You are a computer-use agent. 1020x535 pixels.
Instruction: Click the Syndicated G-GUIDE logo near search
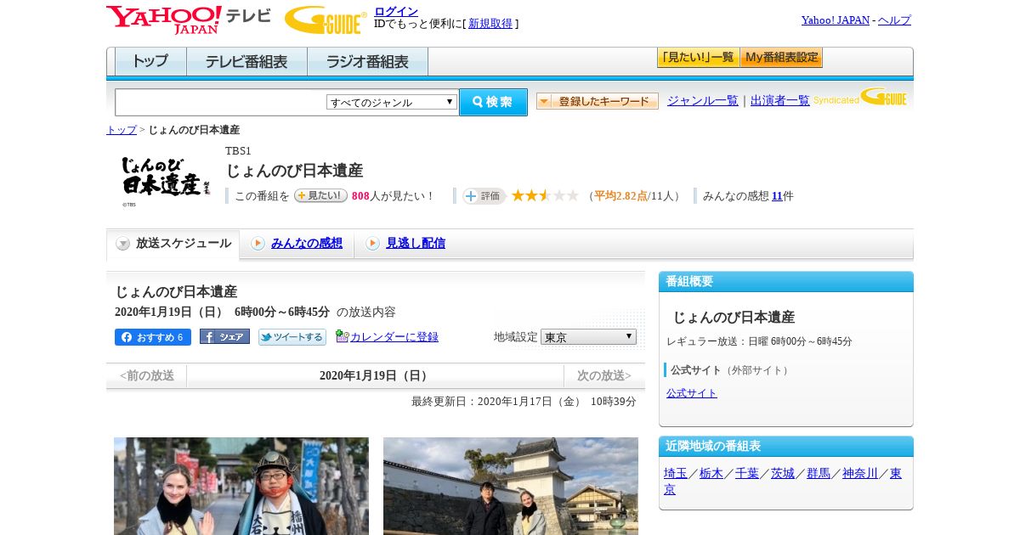coord(860,97)
